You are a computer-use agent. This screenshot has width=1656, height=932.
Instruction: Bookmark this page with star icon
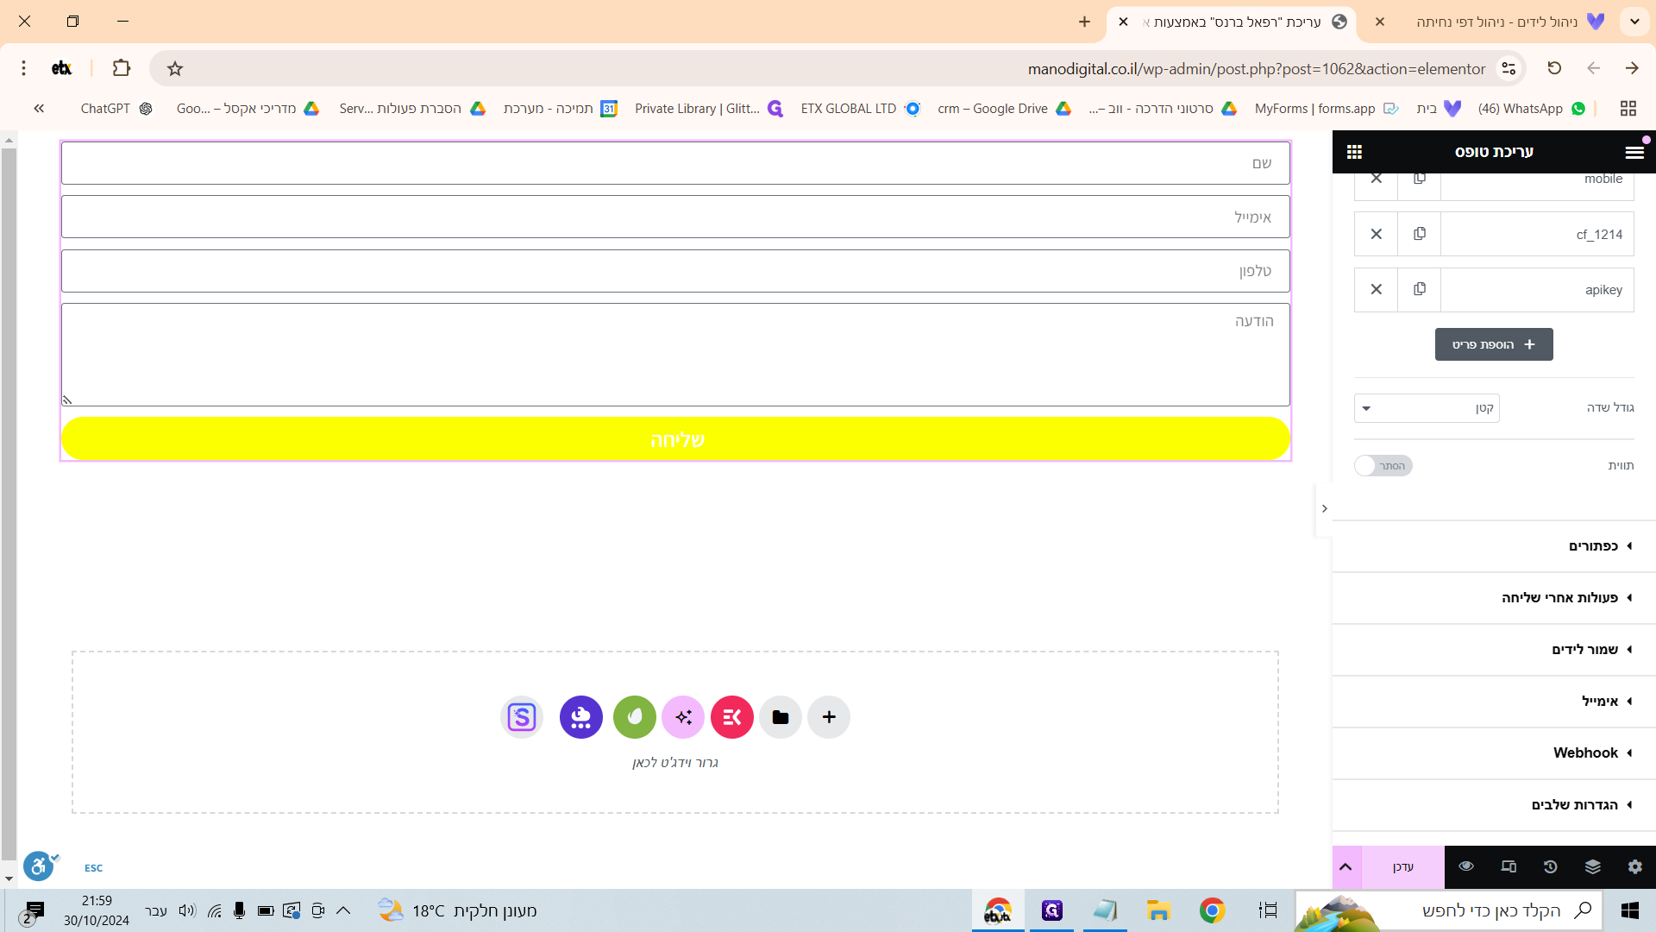(x=175, y=68)
